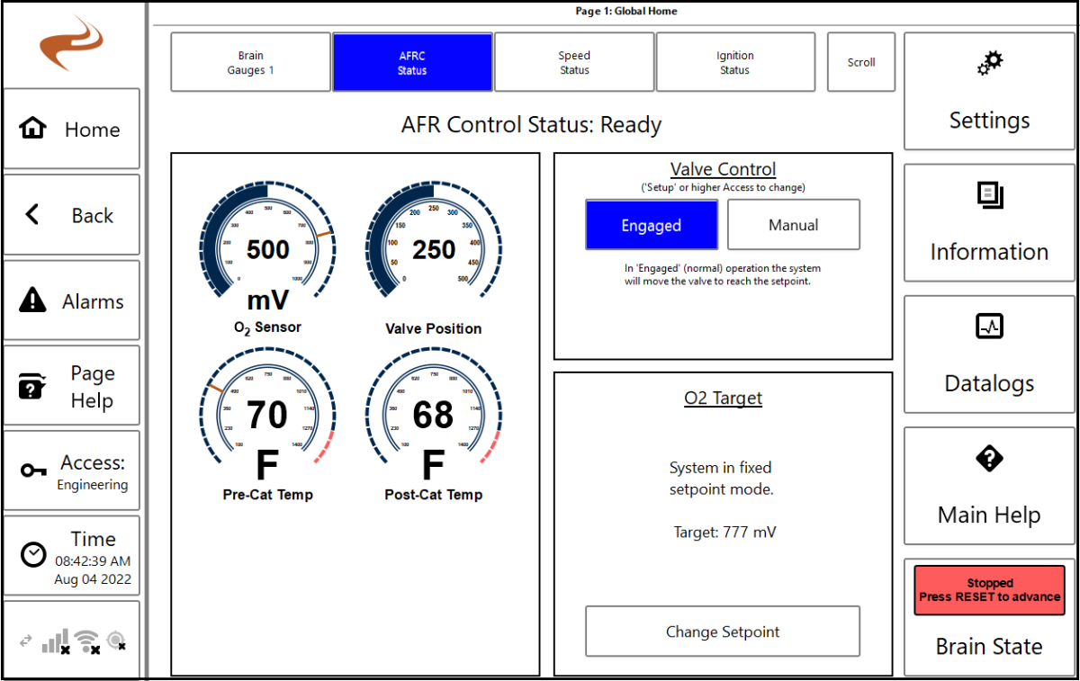Open the Alarms panel
The image size is (1080, 681).
point(72,300)
